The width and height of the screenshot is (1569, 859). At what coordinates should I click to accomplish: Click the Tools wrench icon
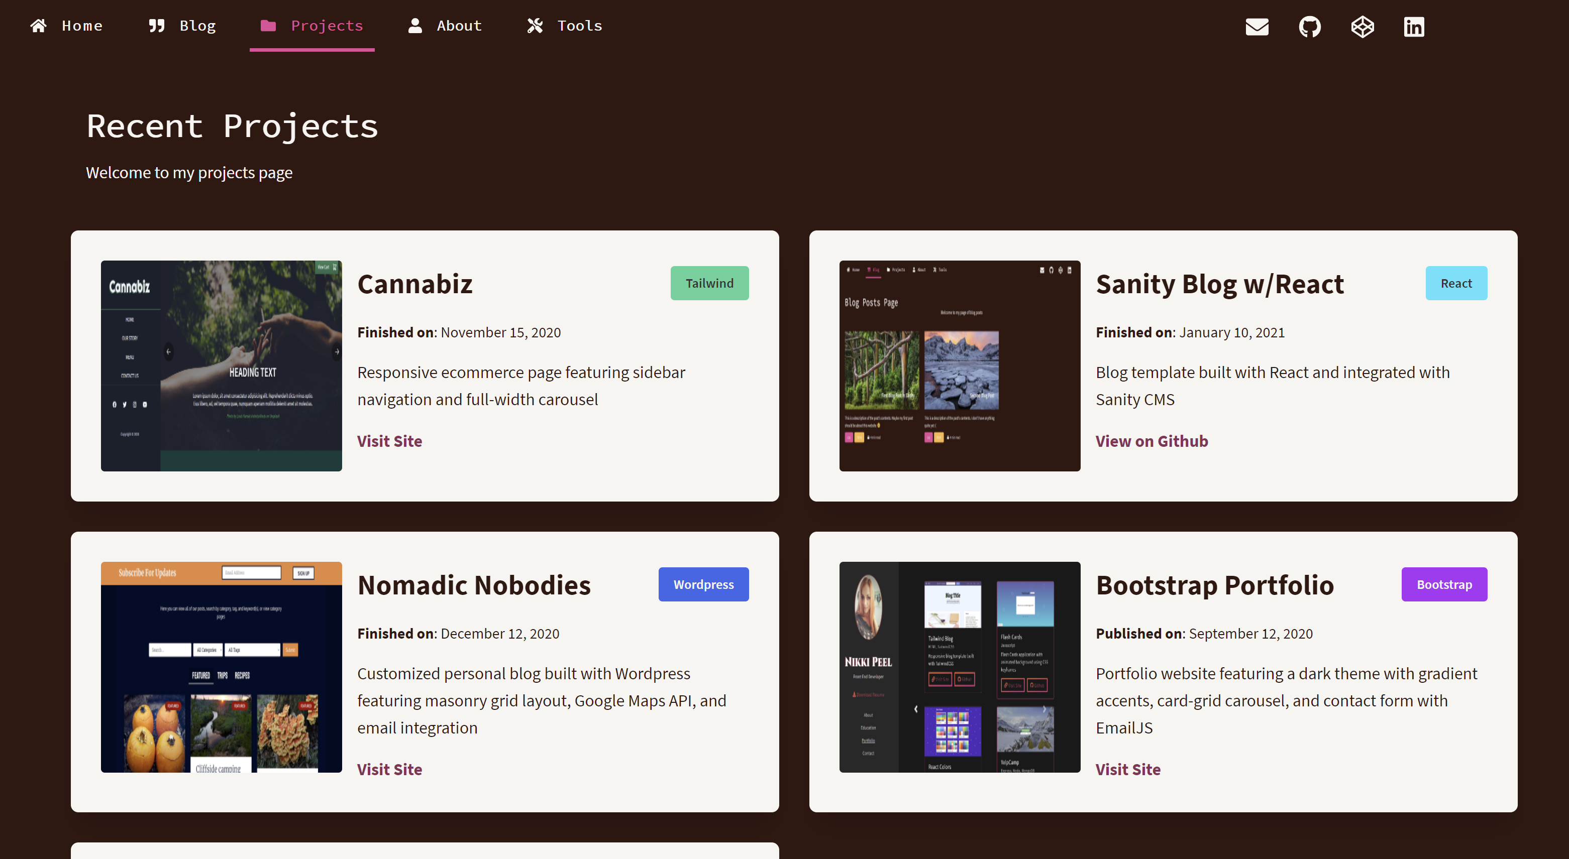point(535,26)
